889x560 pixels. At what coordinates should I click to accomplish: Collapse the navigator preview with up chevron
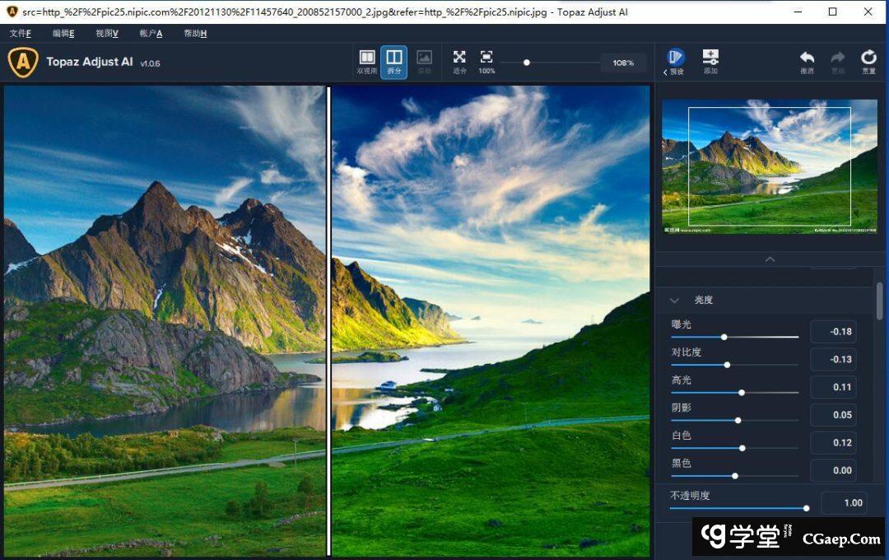770,259
